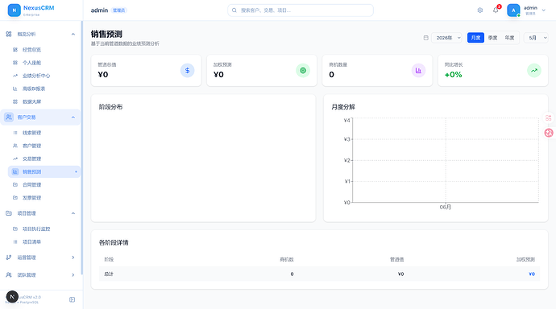
Task: Click the 管道值 column header
Action: point(396,259)
